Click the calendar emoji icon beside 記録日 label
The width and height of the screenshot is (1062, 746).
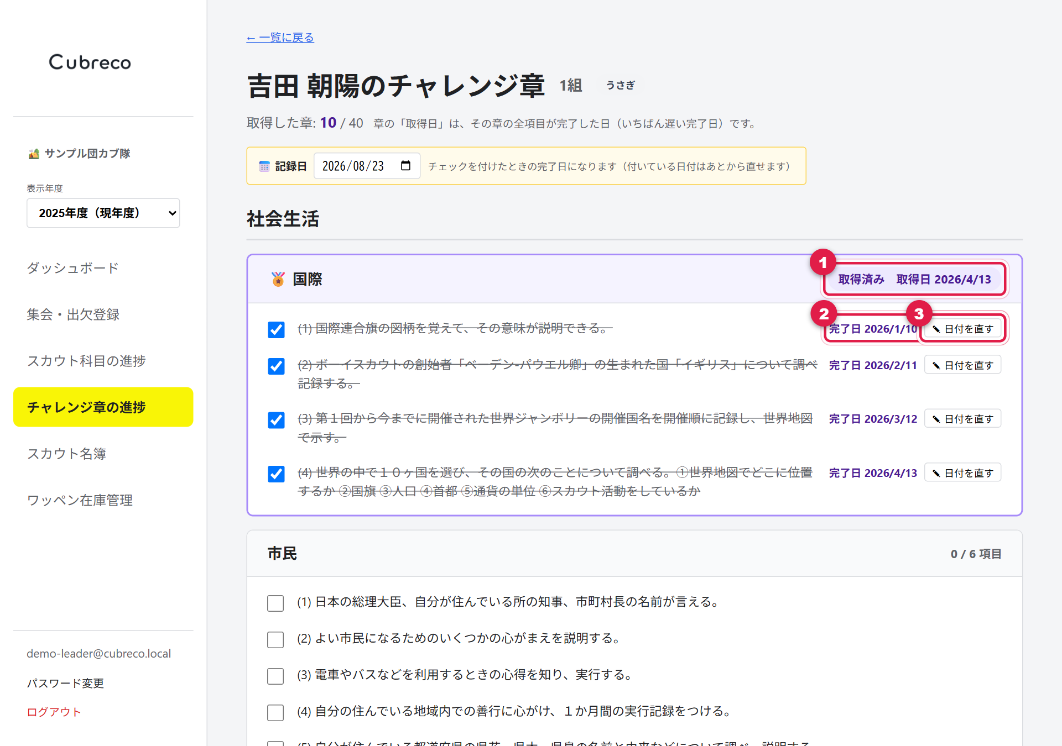coord(264,166)
